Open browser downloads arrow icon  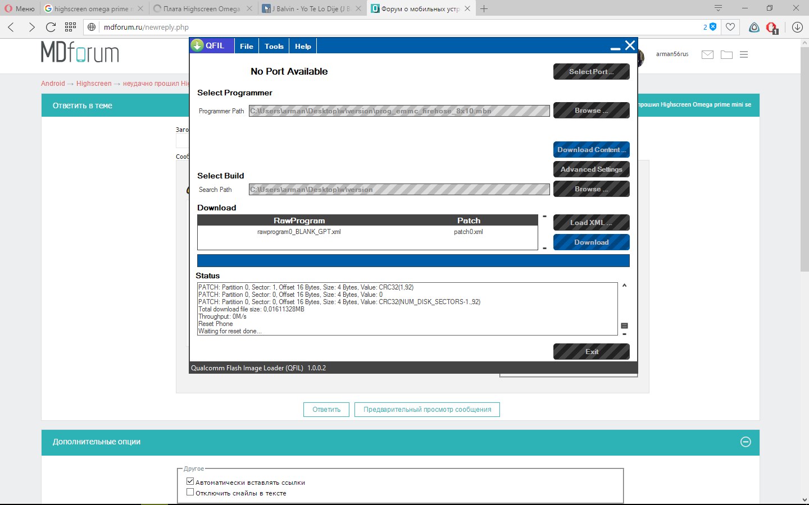pyautogui.click(x=797, y=27)
